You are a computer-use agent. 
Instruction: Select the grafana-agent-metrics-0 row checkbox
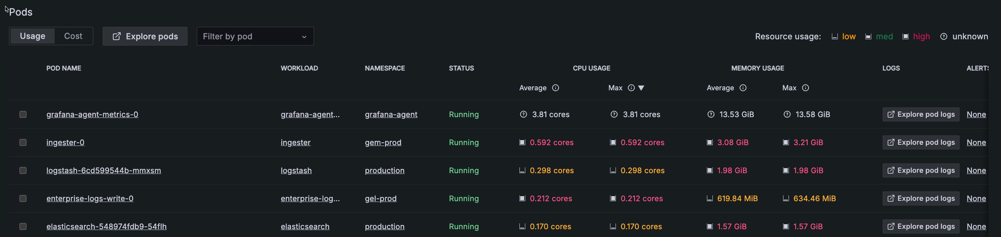coord(23,114)
